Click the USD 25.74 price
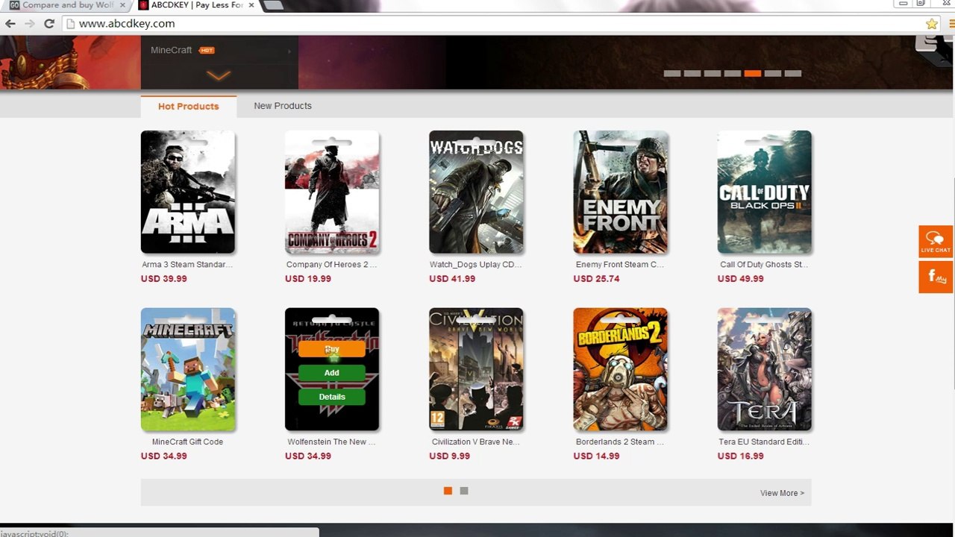The image size is (955, 537). 596,279
